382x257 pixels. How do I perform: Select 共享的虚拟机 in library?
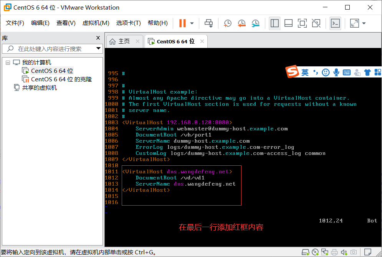pos(39,87)
